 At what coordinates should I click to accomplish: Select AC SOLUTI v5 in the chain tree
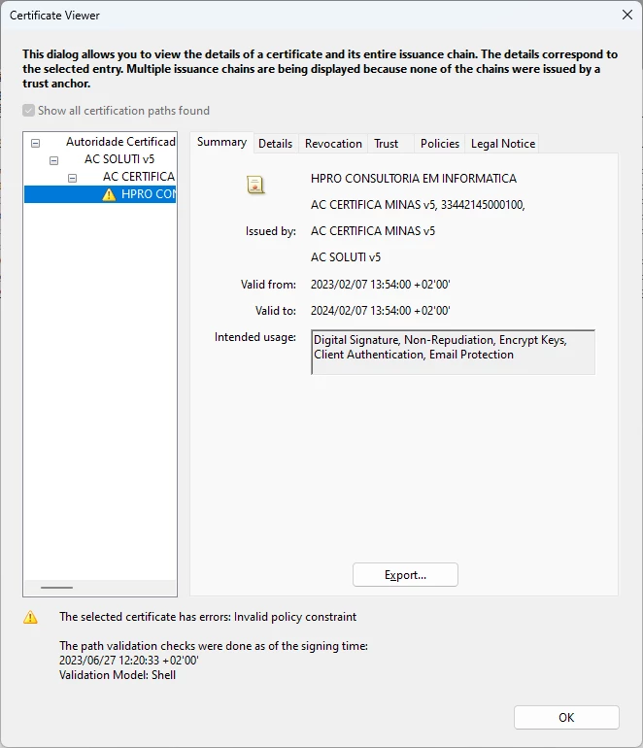pos(119,159)
